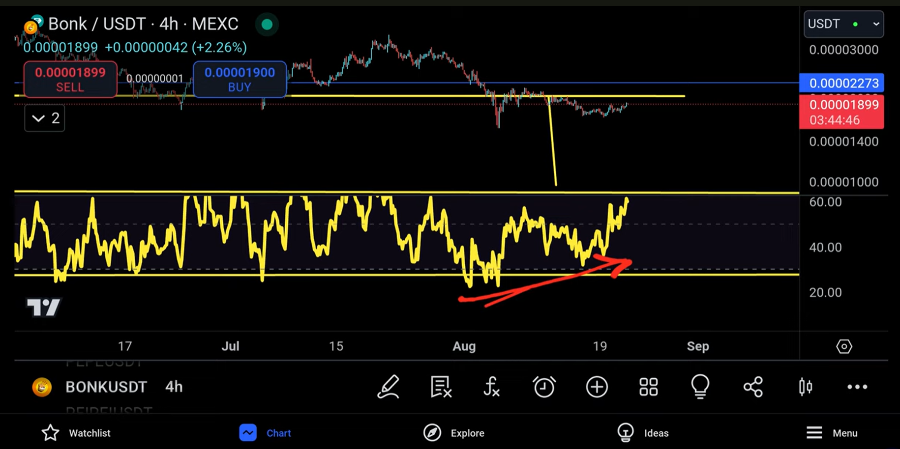Open the notes with X icon
Viewport: 900px width, 449px height.
click(441, 387)
